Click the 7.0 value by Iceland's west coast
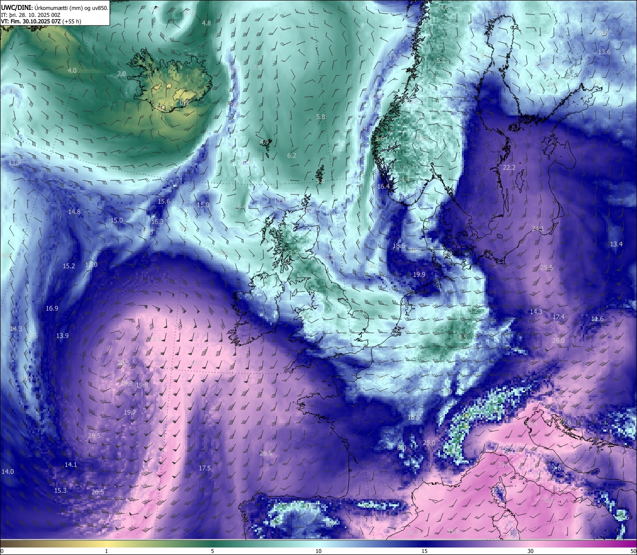The image size is (637, 555). pyautogui.click(x=121, y=74)
